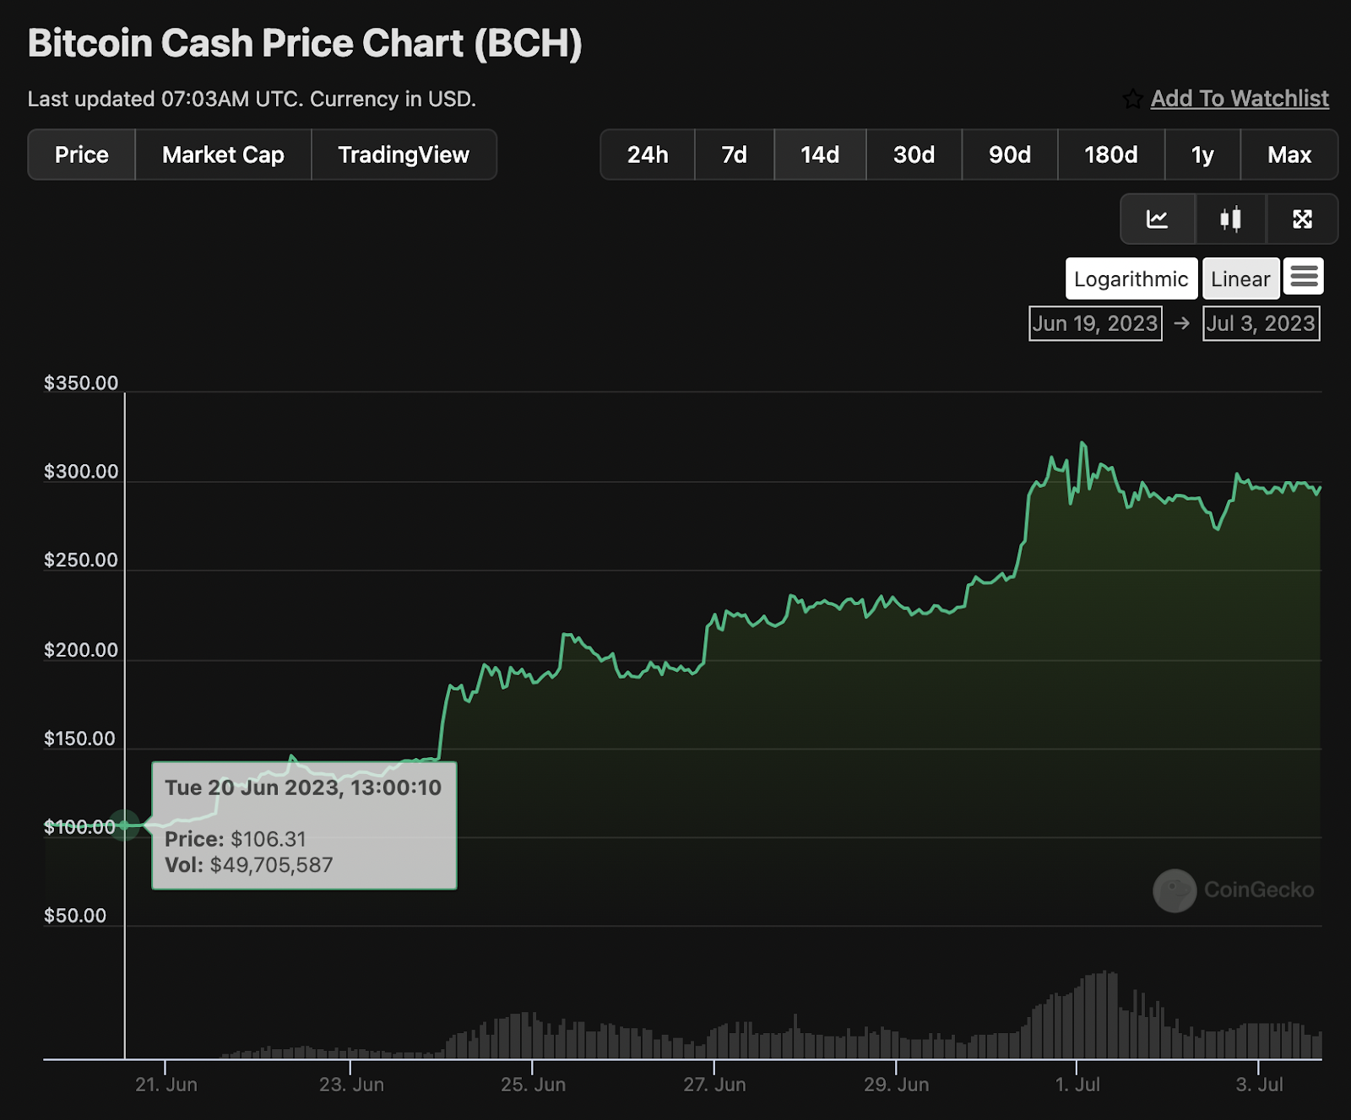Change the Jul 3, 2023 end date

click(1260, 322)
